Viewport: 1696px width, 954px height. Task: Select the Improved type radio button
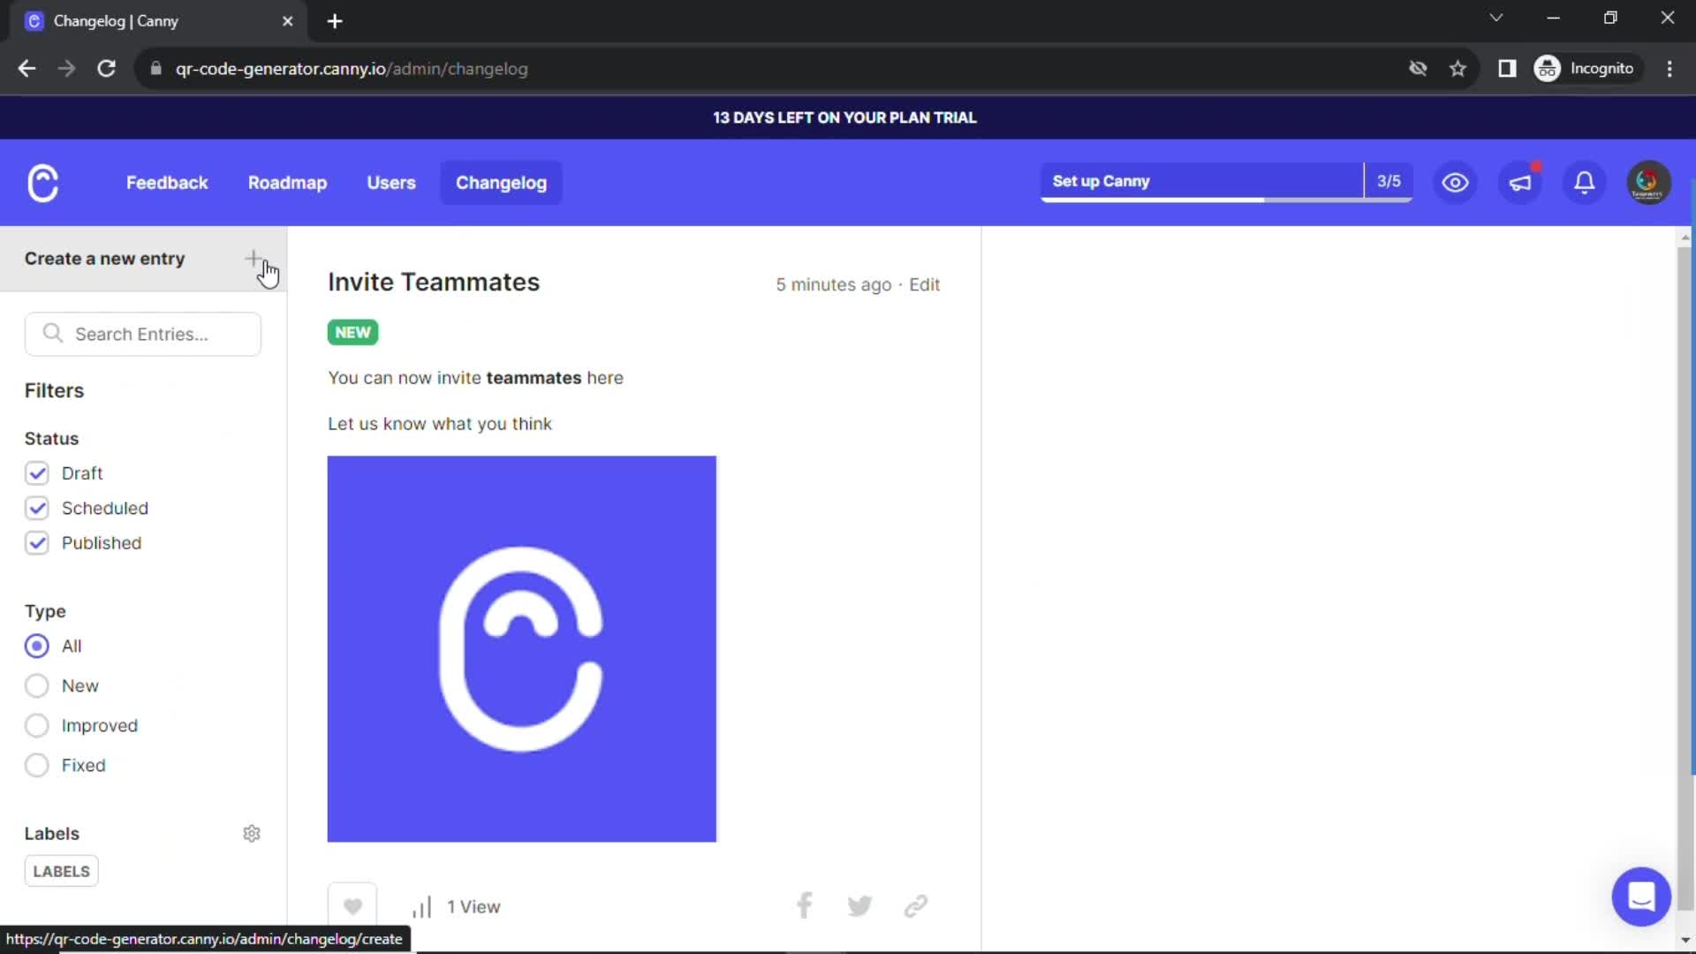point(35,726)
